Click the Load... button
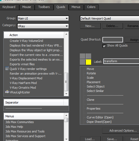This screenshot has width=139, height=141. pos(90,139)
